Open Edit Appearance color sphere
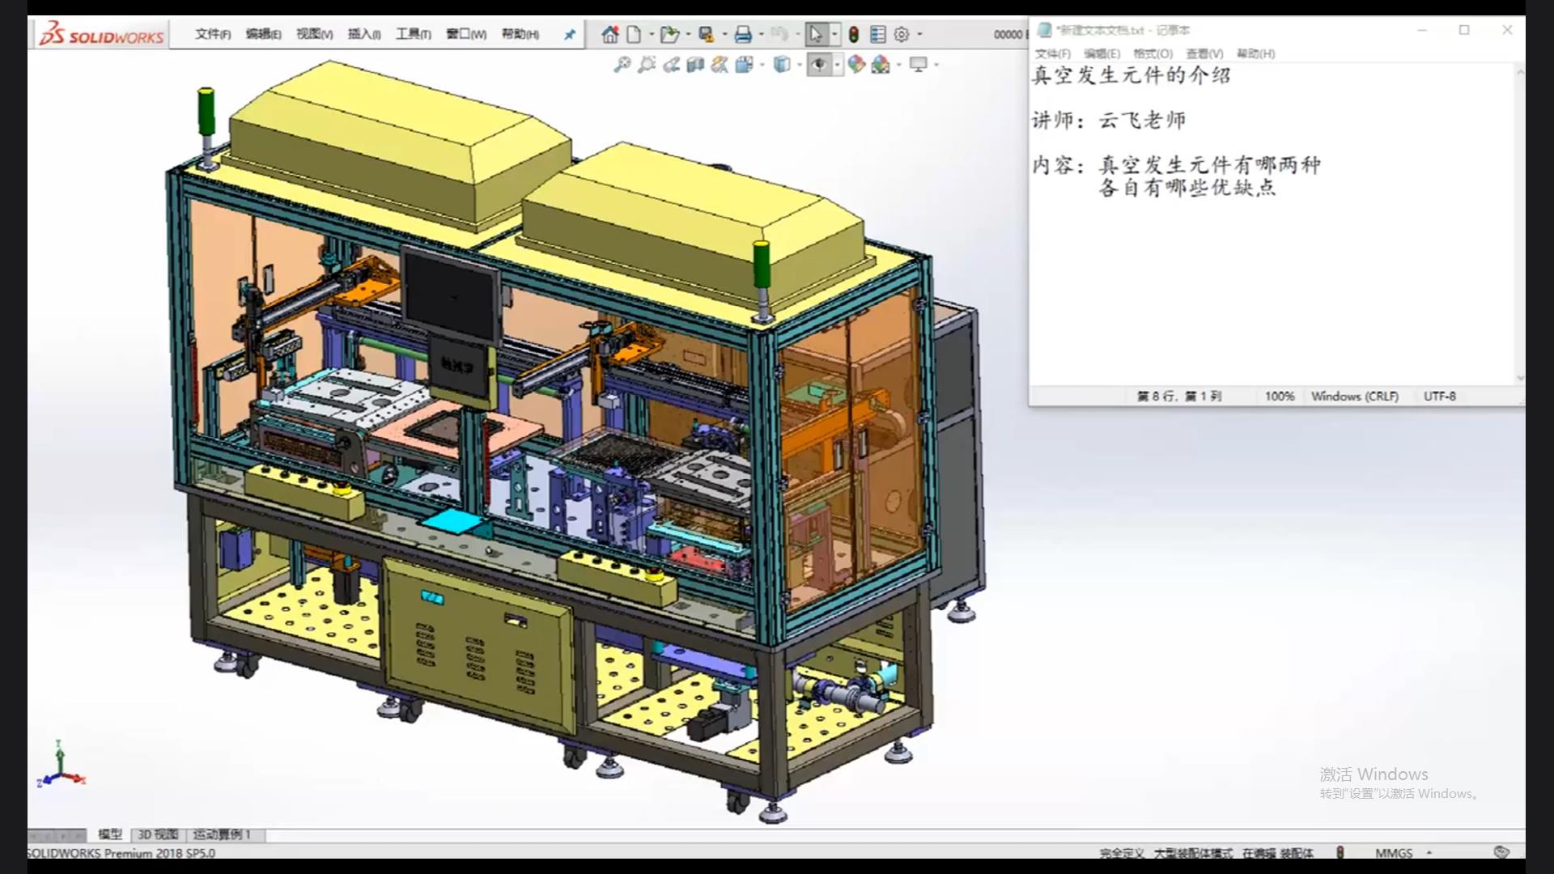The height and width of the screenshot is (874, 1554). [856, 65]
